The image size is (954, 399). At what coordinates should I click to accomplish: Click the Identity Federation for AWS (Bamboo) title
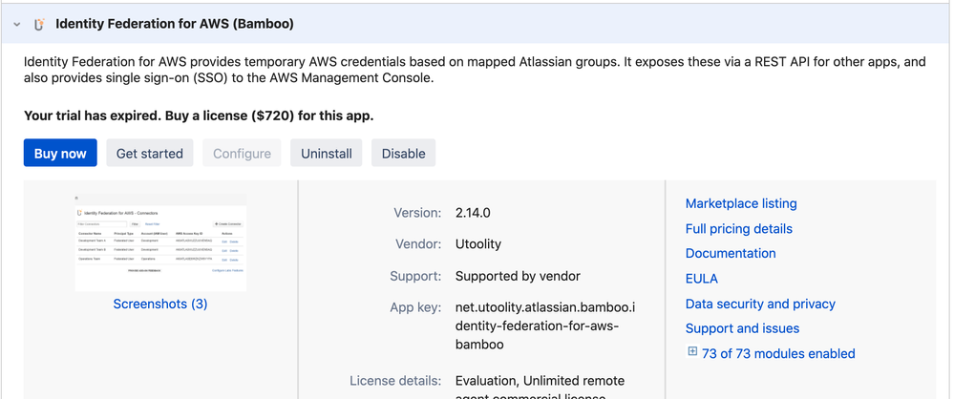coord(175,24)
